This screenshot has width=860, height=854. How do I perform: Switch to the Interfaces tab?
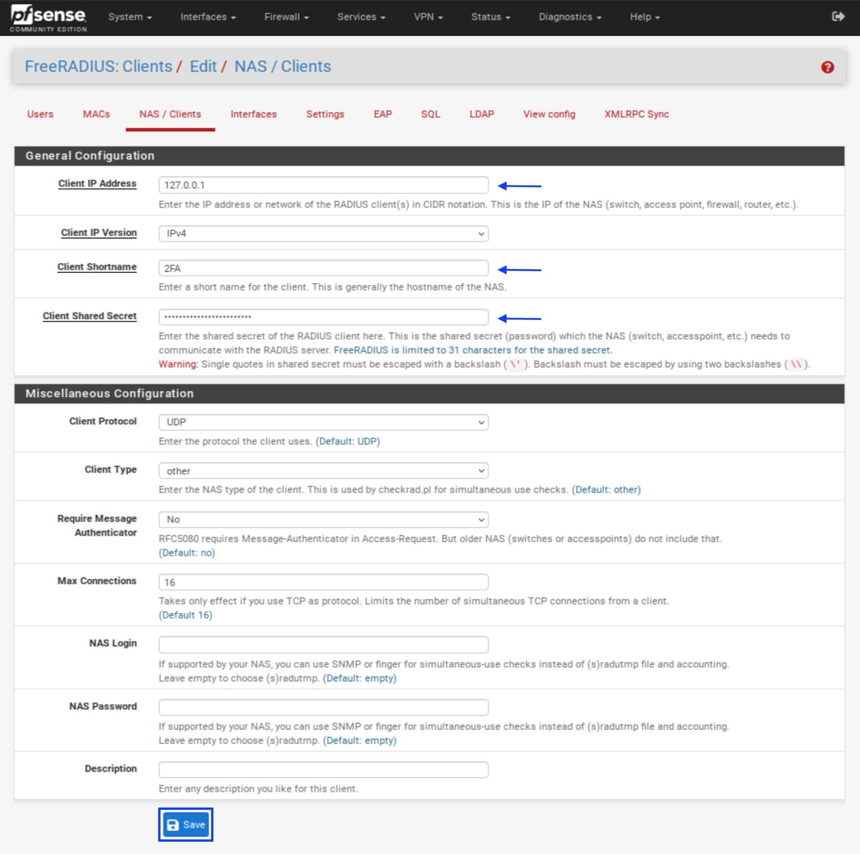[x=254, y=114]
